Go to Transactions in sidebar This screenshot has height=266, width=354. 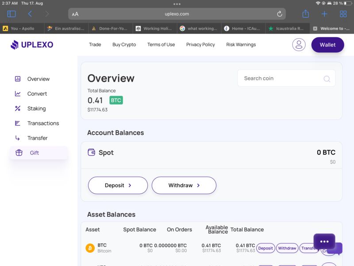click(43, 123)
